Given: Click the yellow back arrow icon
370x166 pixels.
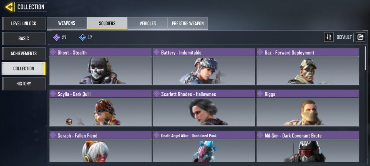Looking at the screenshot, I should click(9, 7).
